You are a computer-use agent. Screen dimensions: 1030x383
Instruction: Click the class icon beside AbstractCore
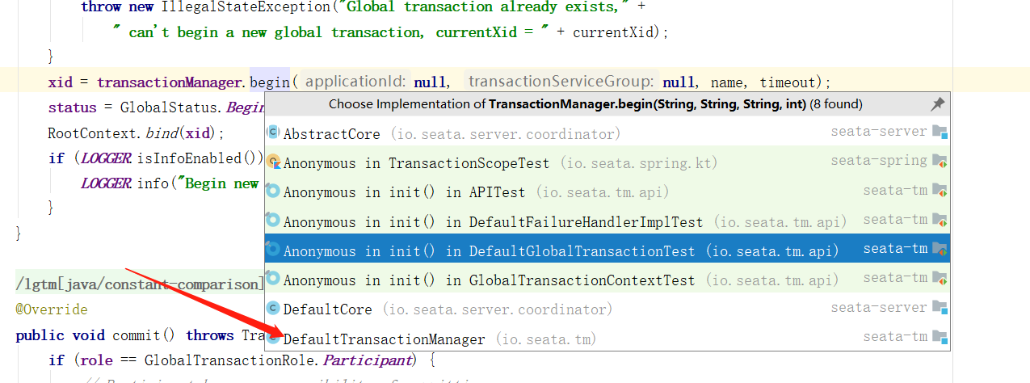273,133
